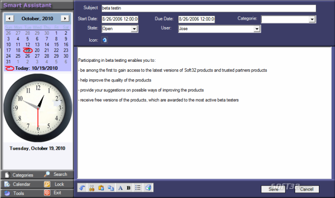Click the October, 2010 calendar title

(37, 19)
